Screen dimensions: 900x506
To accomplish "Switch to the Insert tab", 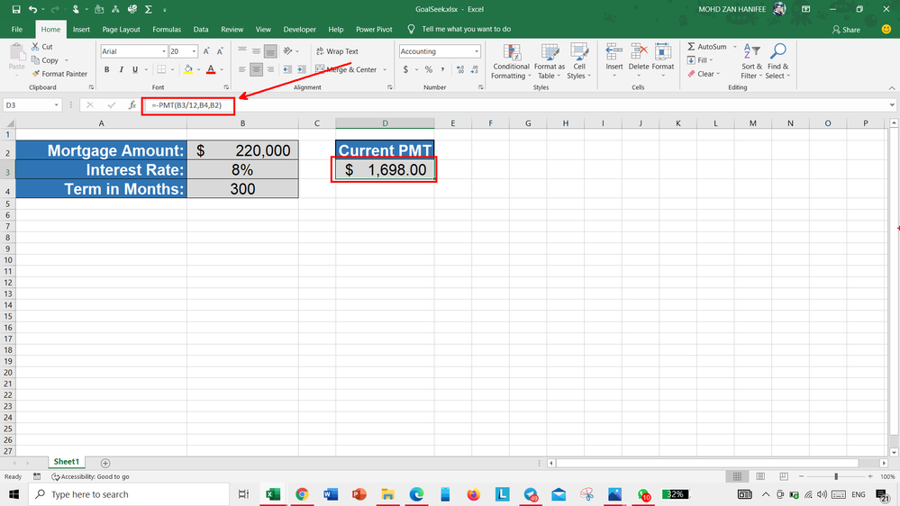I will (x=81, y=29).
